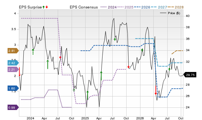
Task: Click the green surprise arrow after Jul 2026
Action: point(169,69)
